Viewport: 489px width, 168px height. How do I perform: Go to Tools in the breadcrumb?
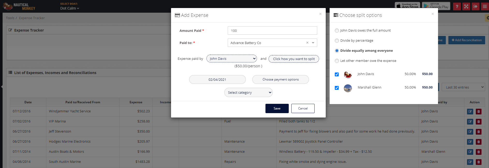pyautogui.click(x=10, y=18)
